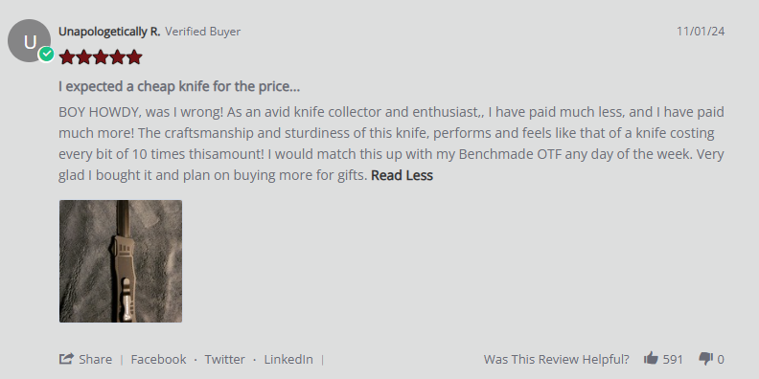Viewport: 759px width, 379px height.
Task: Click the Share arrow icon
Action: 66,359
